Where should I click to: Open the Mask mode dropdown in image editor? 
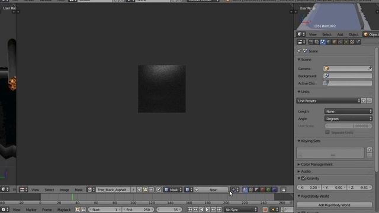tap(173, 190)
